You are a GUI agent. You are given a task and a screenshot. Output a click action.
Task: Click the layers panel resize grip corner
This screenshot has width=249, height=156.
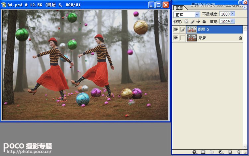click(245, 152)
